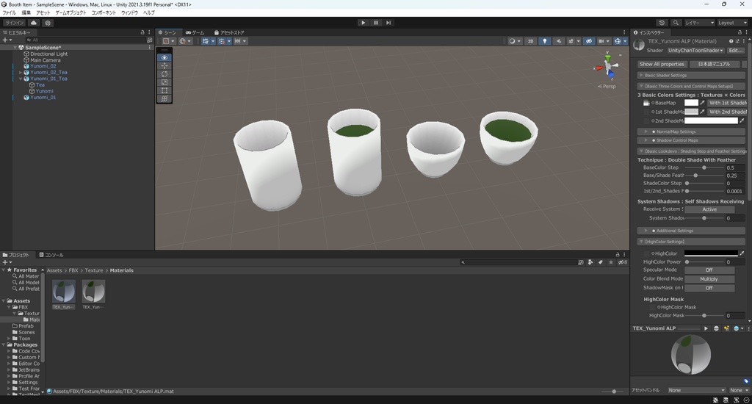752x404 pixels.
Task: Open the asset bundle None dropdown
Action: coord(696,390)
